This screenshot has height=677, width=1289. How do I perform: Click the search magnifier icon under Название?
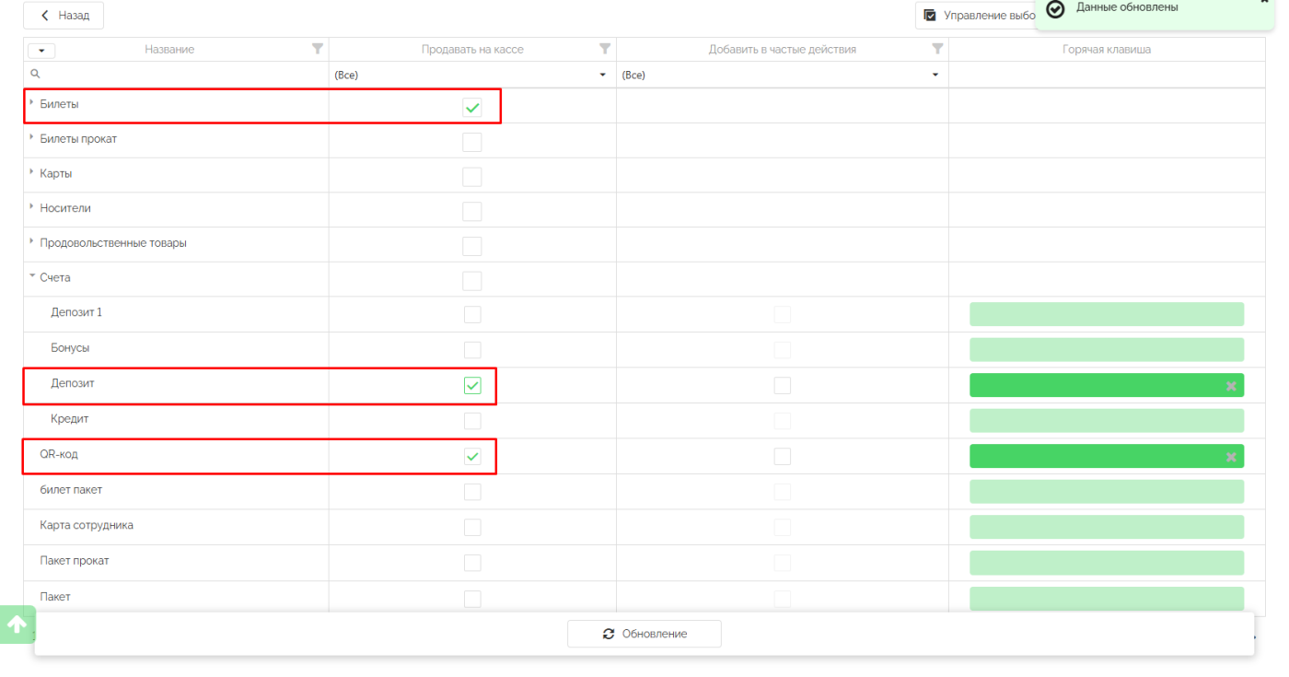pyautogui.click(x=35, y=74)
